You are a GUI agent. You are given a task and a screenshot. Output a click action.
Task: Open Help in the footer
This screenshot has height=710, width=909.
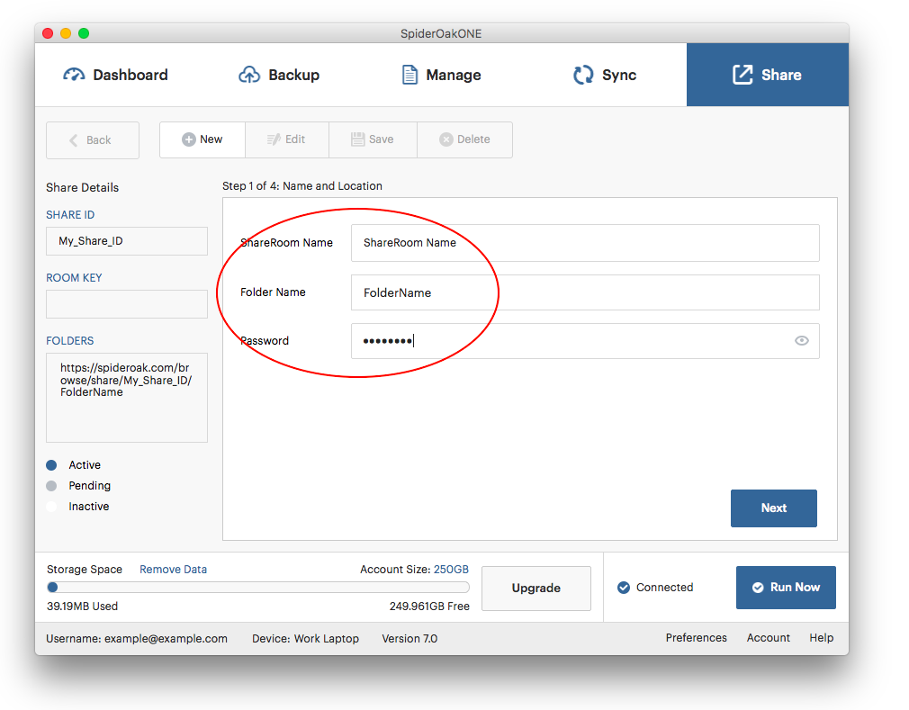[x=822, y=638]
